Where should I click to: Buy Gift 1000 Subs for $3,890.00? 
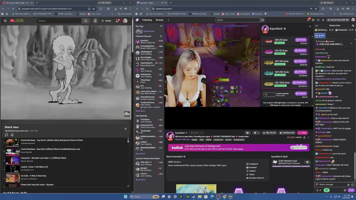coord(300,82)
